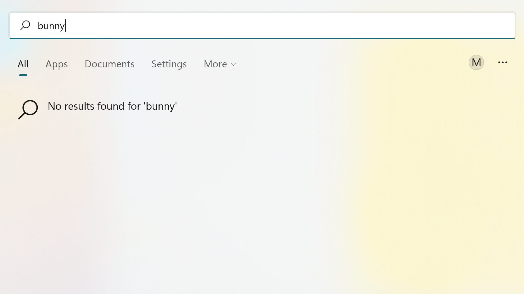Image resolution: width=524 pixels, height=294 pixels.
Task: Switch to the Apps tab
Action: pyautogui.click(x=57, y=64)
